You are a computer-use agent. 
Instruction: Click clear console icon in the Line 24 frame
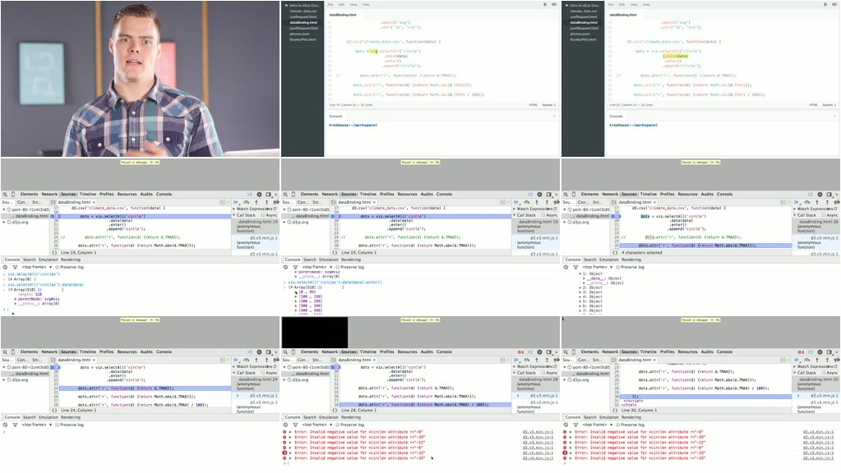coord(6,425)
